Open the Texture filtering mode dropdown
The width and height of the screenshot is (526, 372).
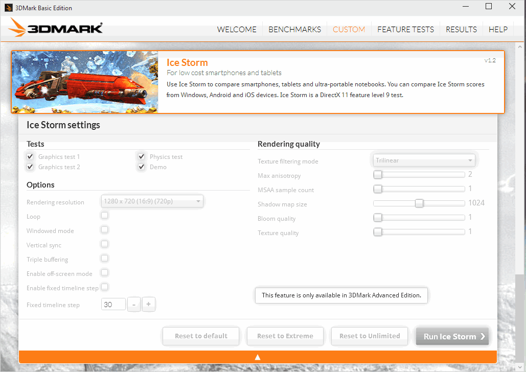[x=424, y=160]
